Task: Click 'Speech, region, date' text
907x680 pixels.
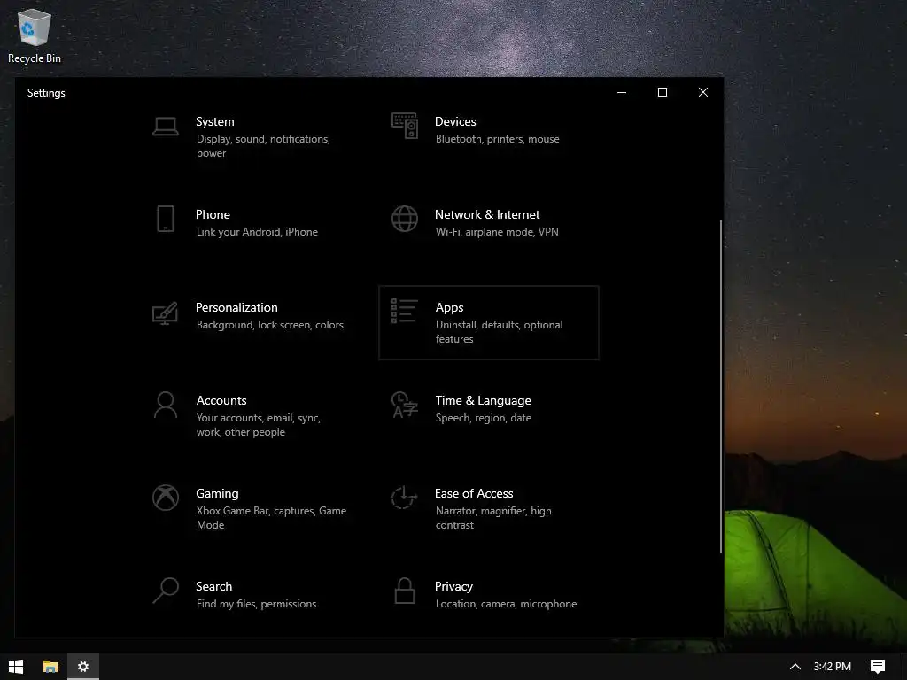Action: 484,418
